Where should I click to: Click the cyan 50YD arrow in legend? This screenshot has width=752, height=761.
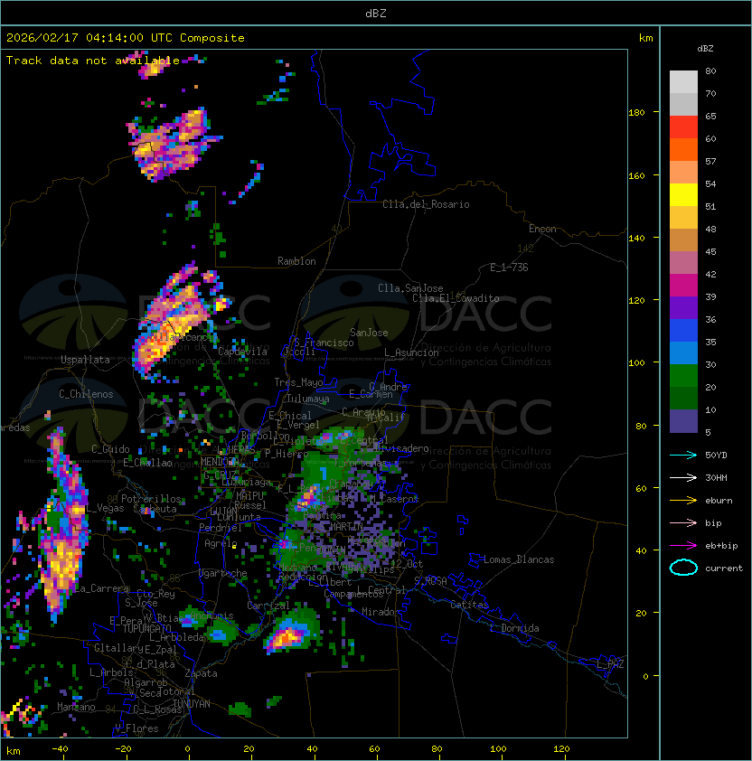683,455
